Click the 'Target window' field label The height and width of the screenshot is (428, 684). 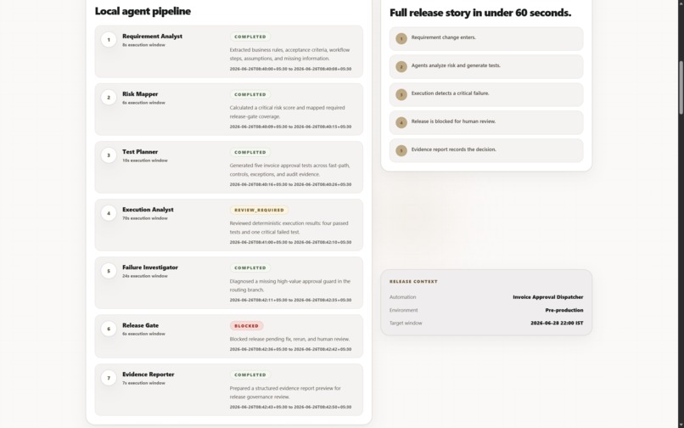(406, 324)
